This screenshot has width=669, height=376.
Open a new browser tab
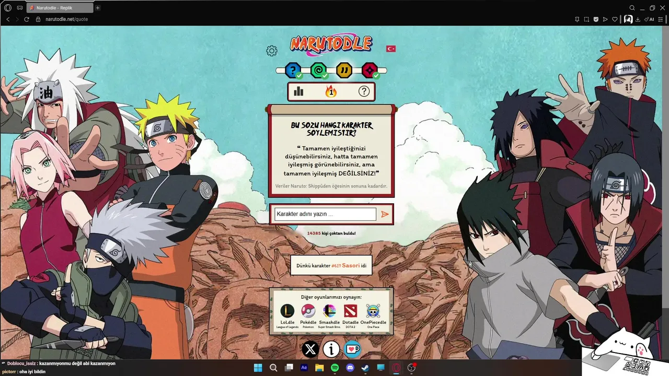pos(98,8)
